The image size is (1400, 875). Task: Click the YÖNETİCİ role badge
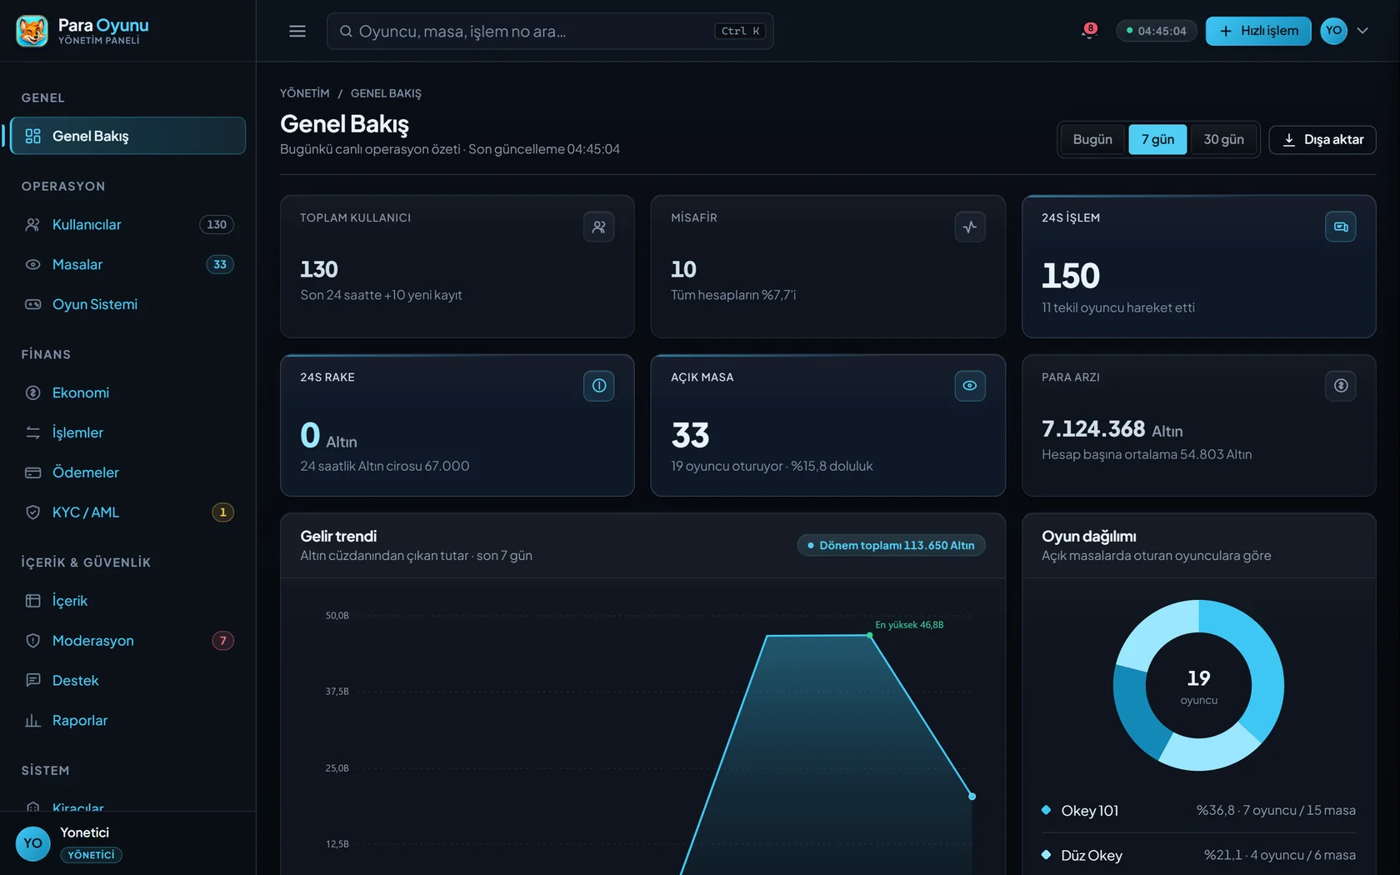pos(91,855)
